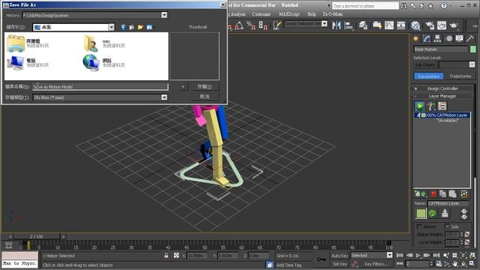Open the Create command panel tab

pyautogui.click(x=415, y=38)
